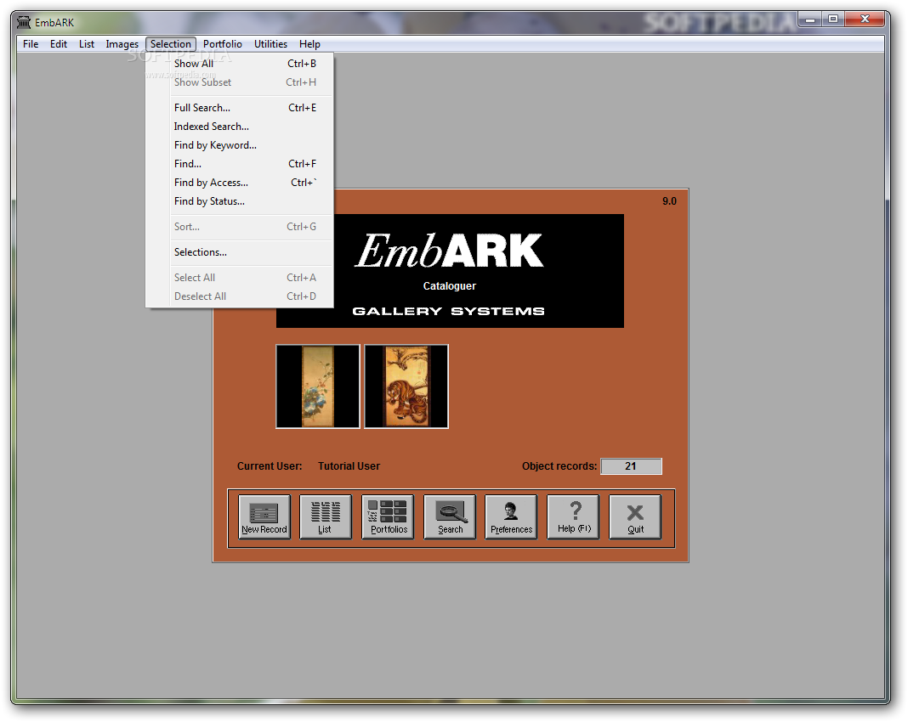The image size is (908, 722).
Task: Open the Utilities menu
Action: [x=270, y=44]
